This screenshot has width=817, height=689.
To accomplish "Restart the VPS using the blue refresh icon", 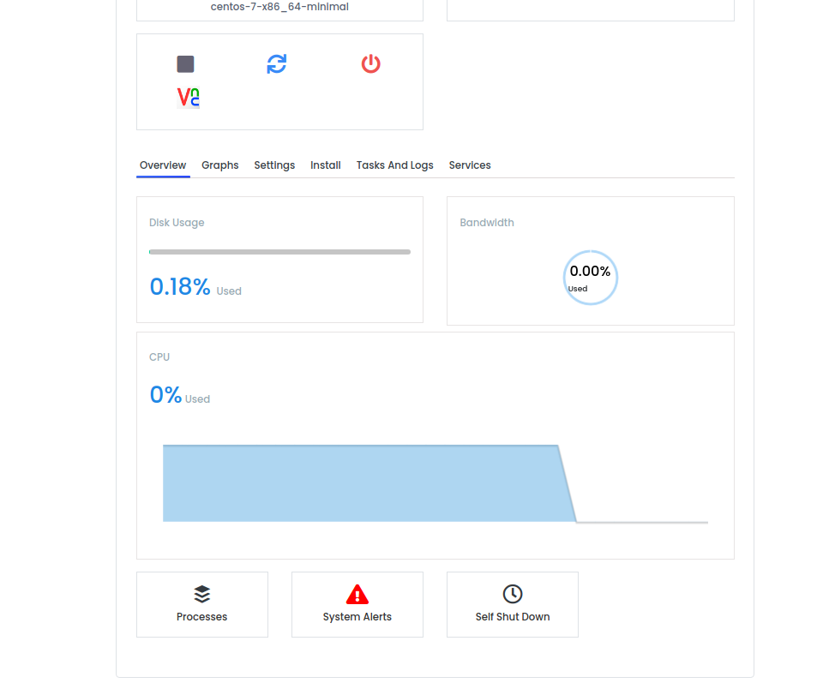I will 277,64.
